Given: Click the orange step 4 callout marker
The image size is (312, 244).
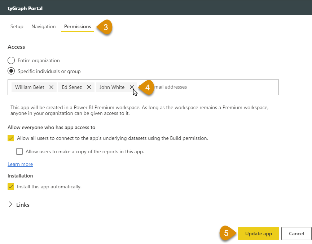Looking at the screenshot, I should 147,87.
